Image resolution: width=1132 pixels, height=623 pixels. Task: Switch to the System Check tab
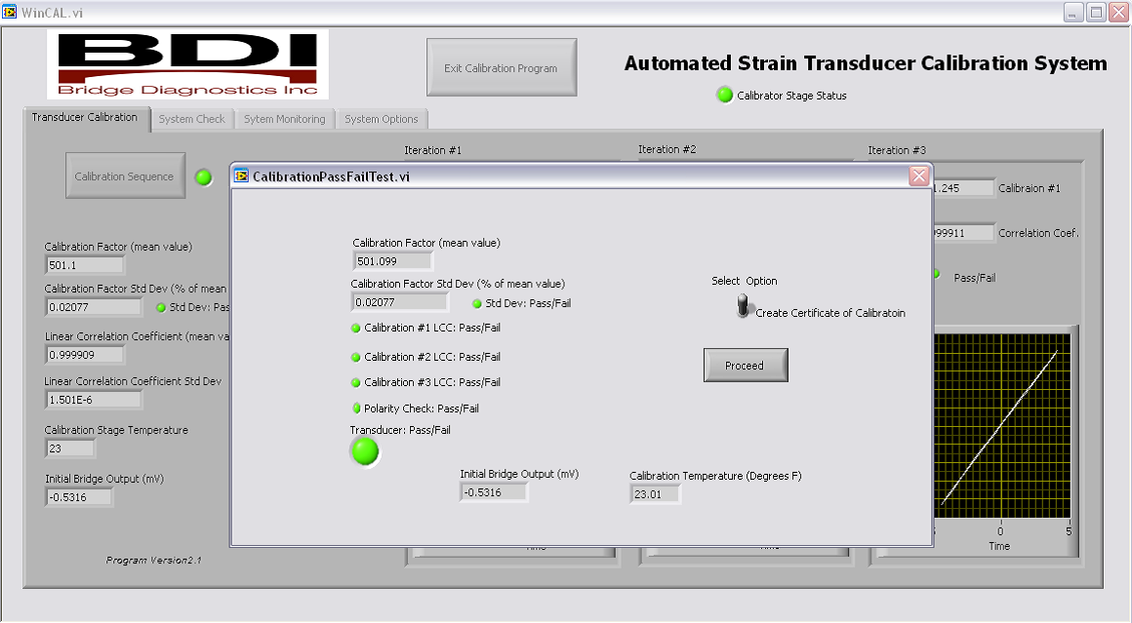tap(191, 119)
